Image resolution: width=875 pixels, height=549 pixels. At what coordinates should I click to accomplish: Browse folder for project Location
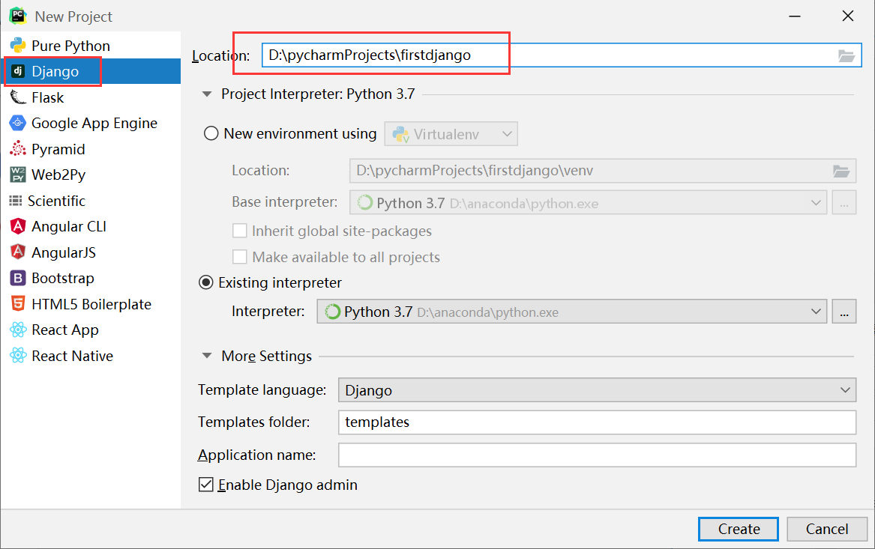(x=846, y=55)
